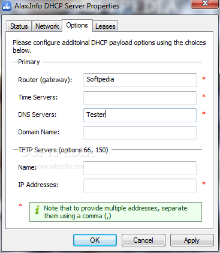The image size is (220, 253).
Task: Click the DHCP server title bar icon
Action: [x=7, y=6]
